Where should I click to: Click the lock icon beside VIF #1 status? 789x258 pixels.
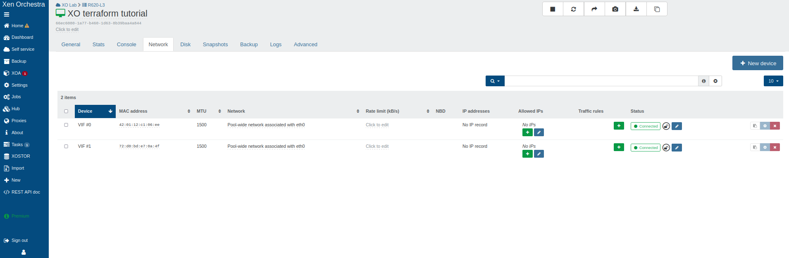[x=666, y=148]
